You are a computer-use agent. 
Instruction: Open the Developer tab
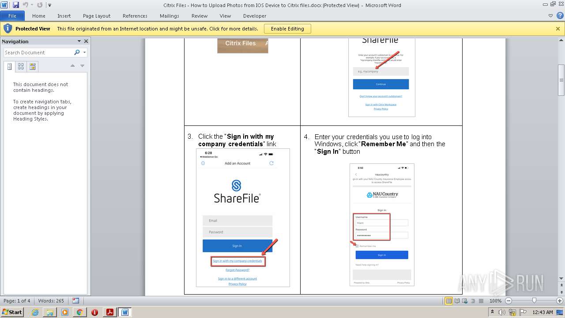pyautogui.click(x=255, y=16)
